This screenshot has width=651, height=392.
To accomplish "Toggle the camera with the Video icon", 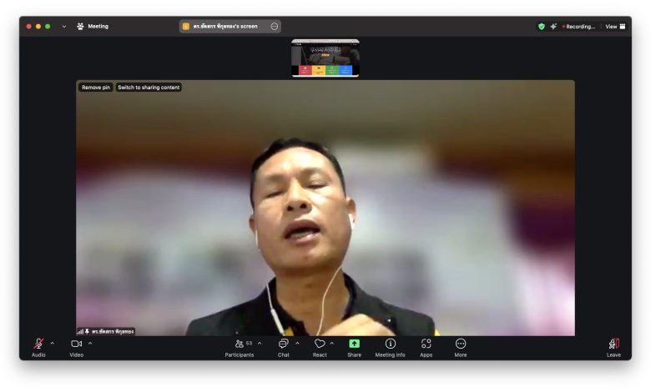I will (76, 344).
